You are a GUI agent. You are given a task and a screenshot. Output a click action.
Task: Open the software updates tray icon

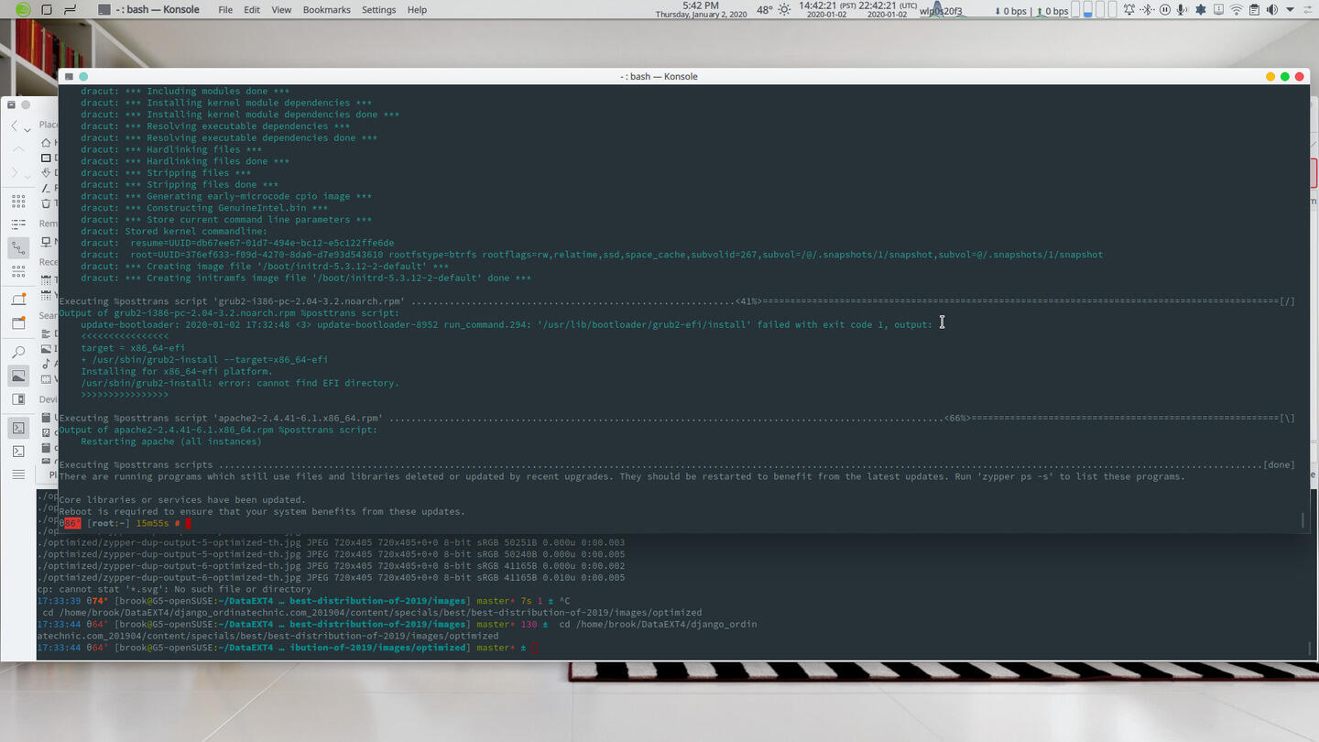[1218, 10]
